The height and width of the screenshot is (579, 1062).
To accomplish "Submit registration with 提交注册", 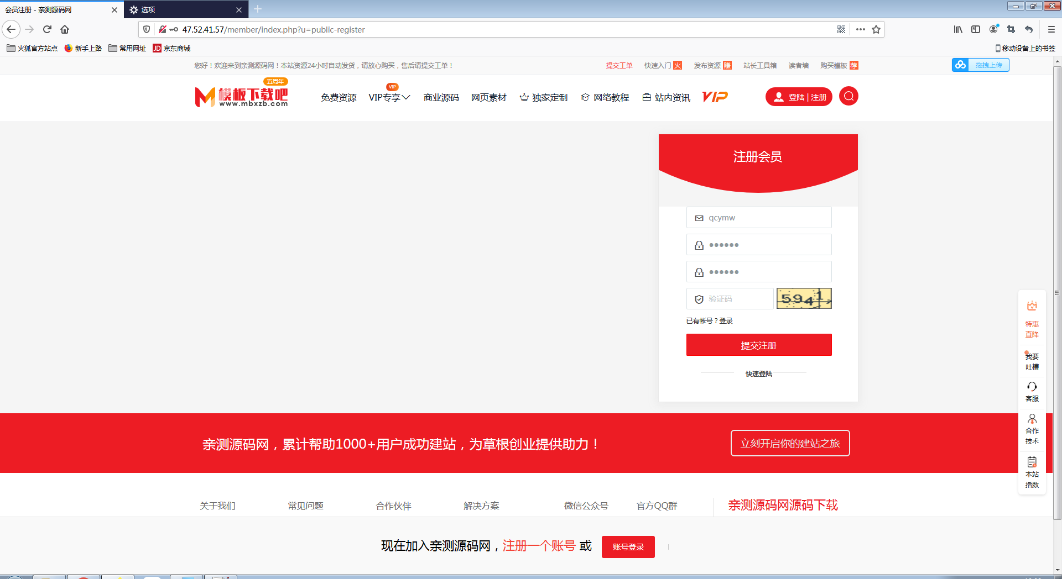I will click(759, 345).
